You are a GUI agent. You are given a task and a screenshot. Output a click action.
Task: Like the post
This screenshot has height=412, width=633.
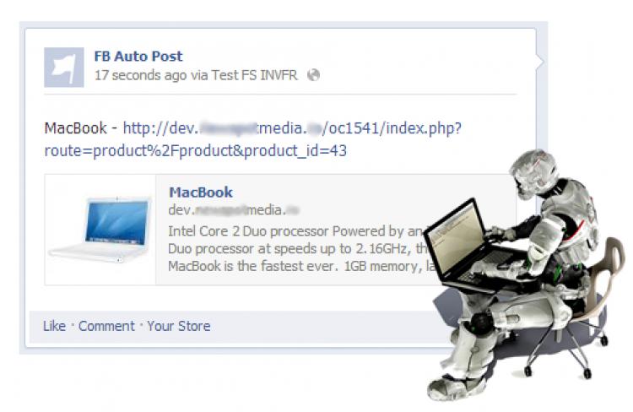[x=54, y=326]
